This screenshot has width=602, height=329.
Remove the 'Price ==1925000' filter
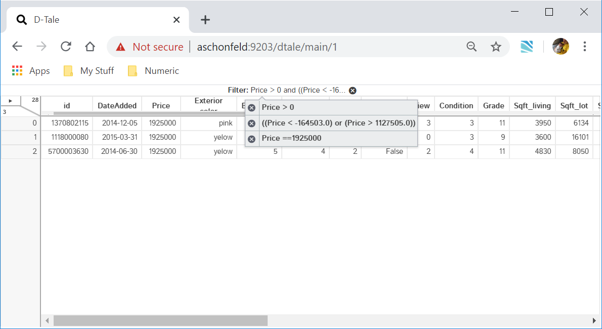click(x=251, y=139)
